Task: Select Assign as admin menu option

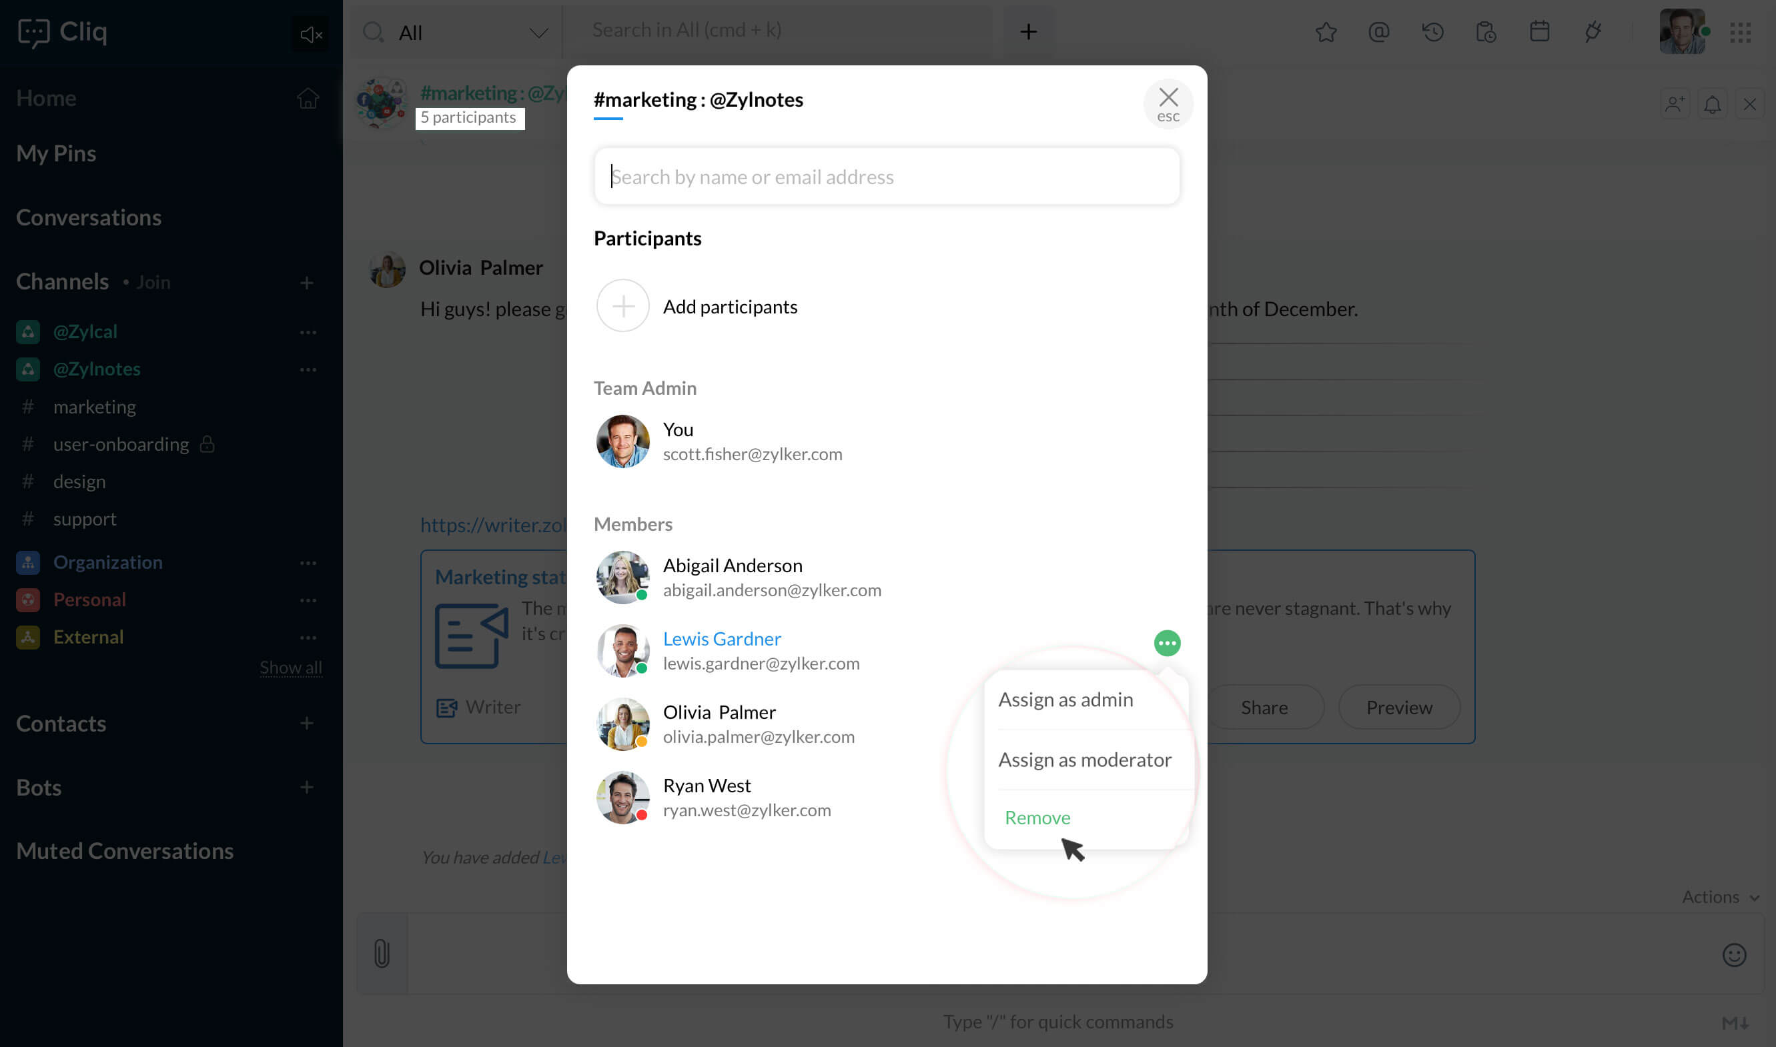Action: [x=1065, y=699]
